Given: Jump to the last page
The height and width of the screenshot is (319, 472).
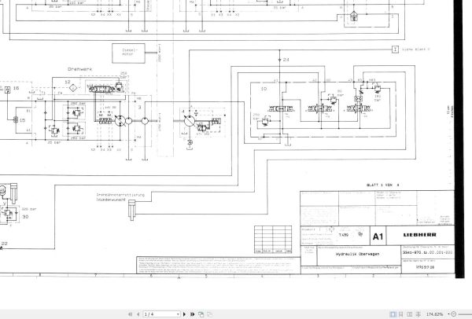Looking at the screenshot, I should [x=193, y=314].
